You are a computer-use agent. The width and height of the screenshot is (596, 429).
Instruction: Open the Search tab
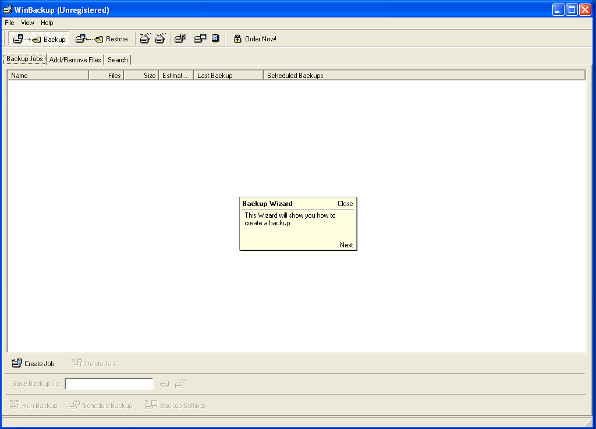coord(118,59)
